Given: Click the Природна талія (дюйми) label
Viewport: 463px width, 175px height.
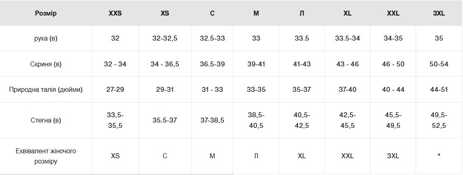Looking at the screenshot, I should [x=46, y=89].
